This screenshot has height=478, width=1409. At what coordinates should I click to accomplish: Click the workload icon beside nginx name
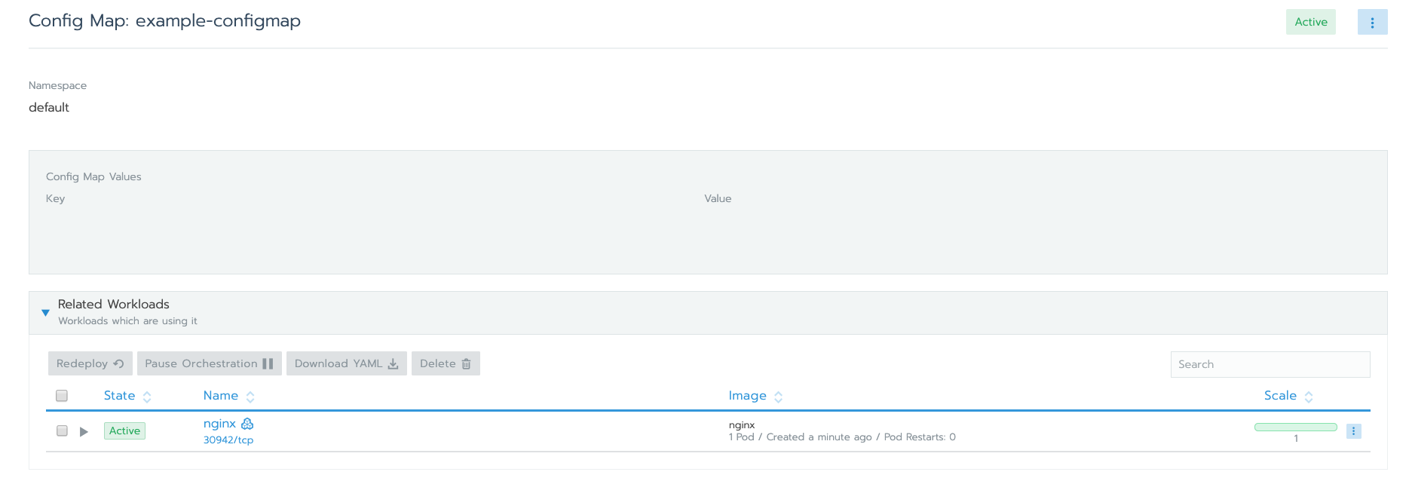(247, 424)
